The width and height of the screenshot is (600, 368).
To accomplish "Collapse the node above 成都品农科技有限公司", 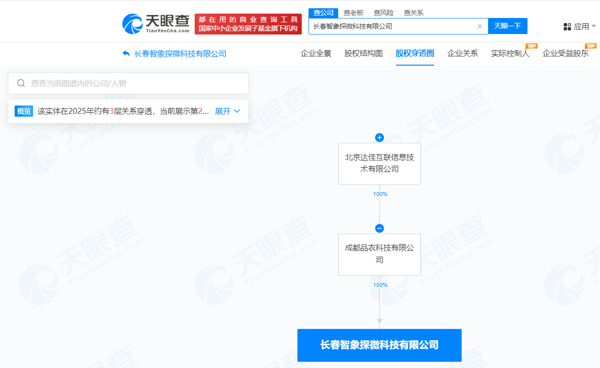I will (x=380, y=228).
